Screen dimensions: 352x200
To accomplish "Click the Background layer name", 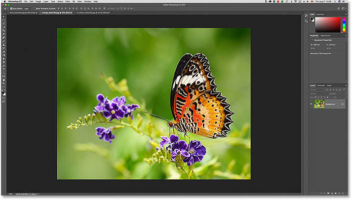I will click(x=330, y=104).
